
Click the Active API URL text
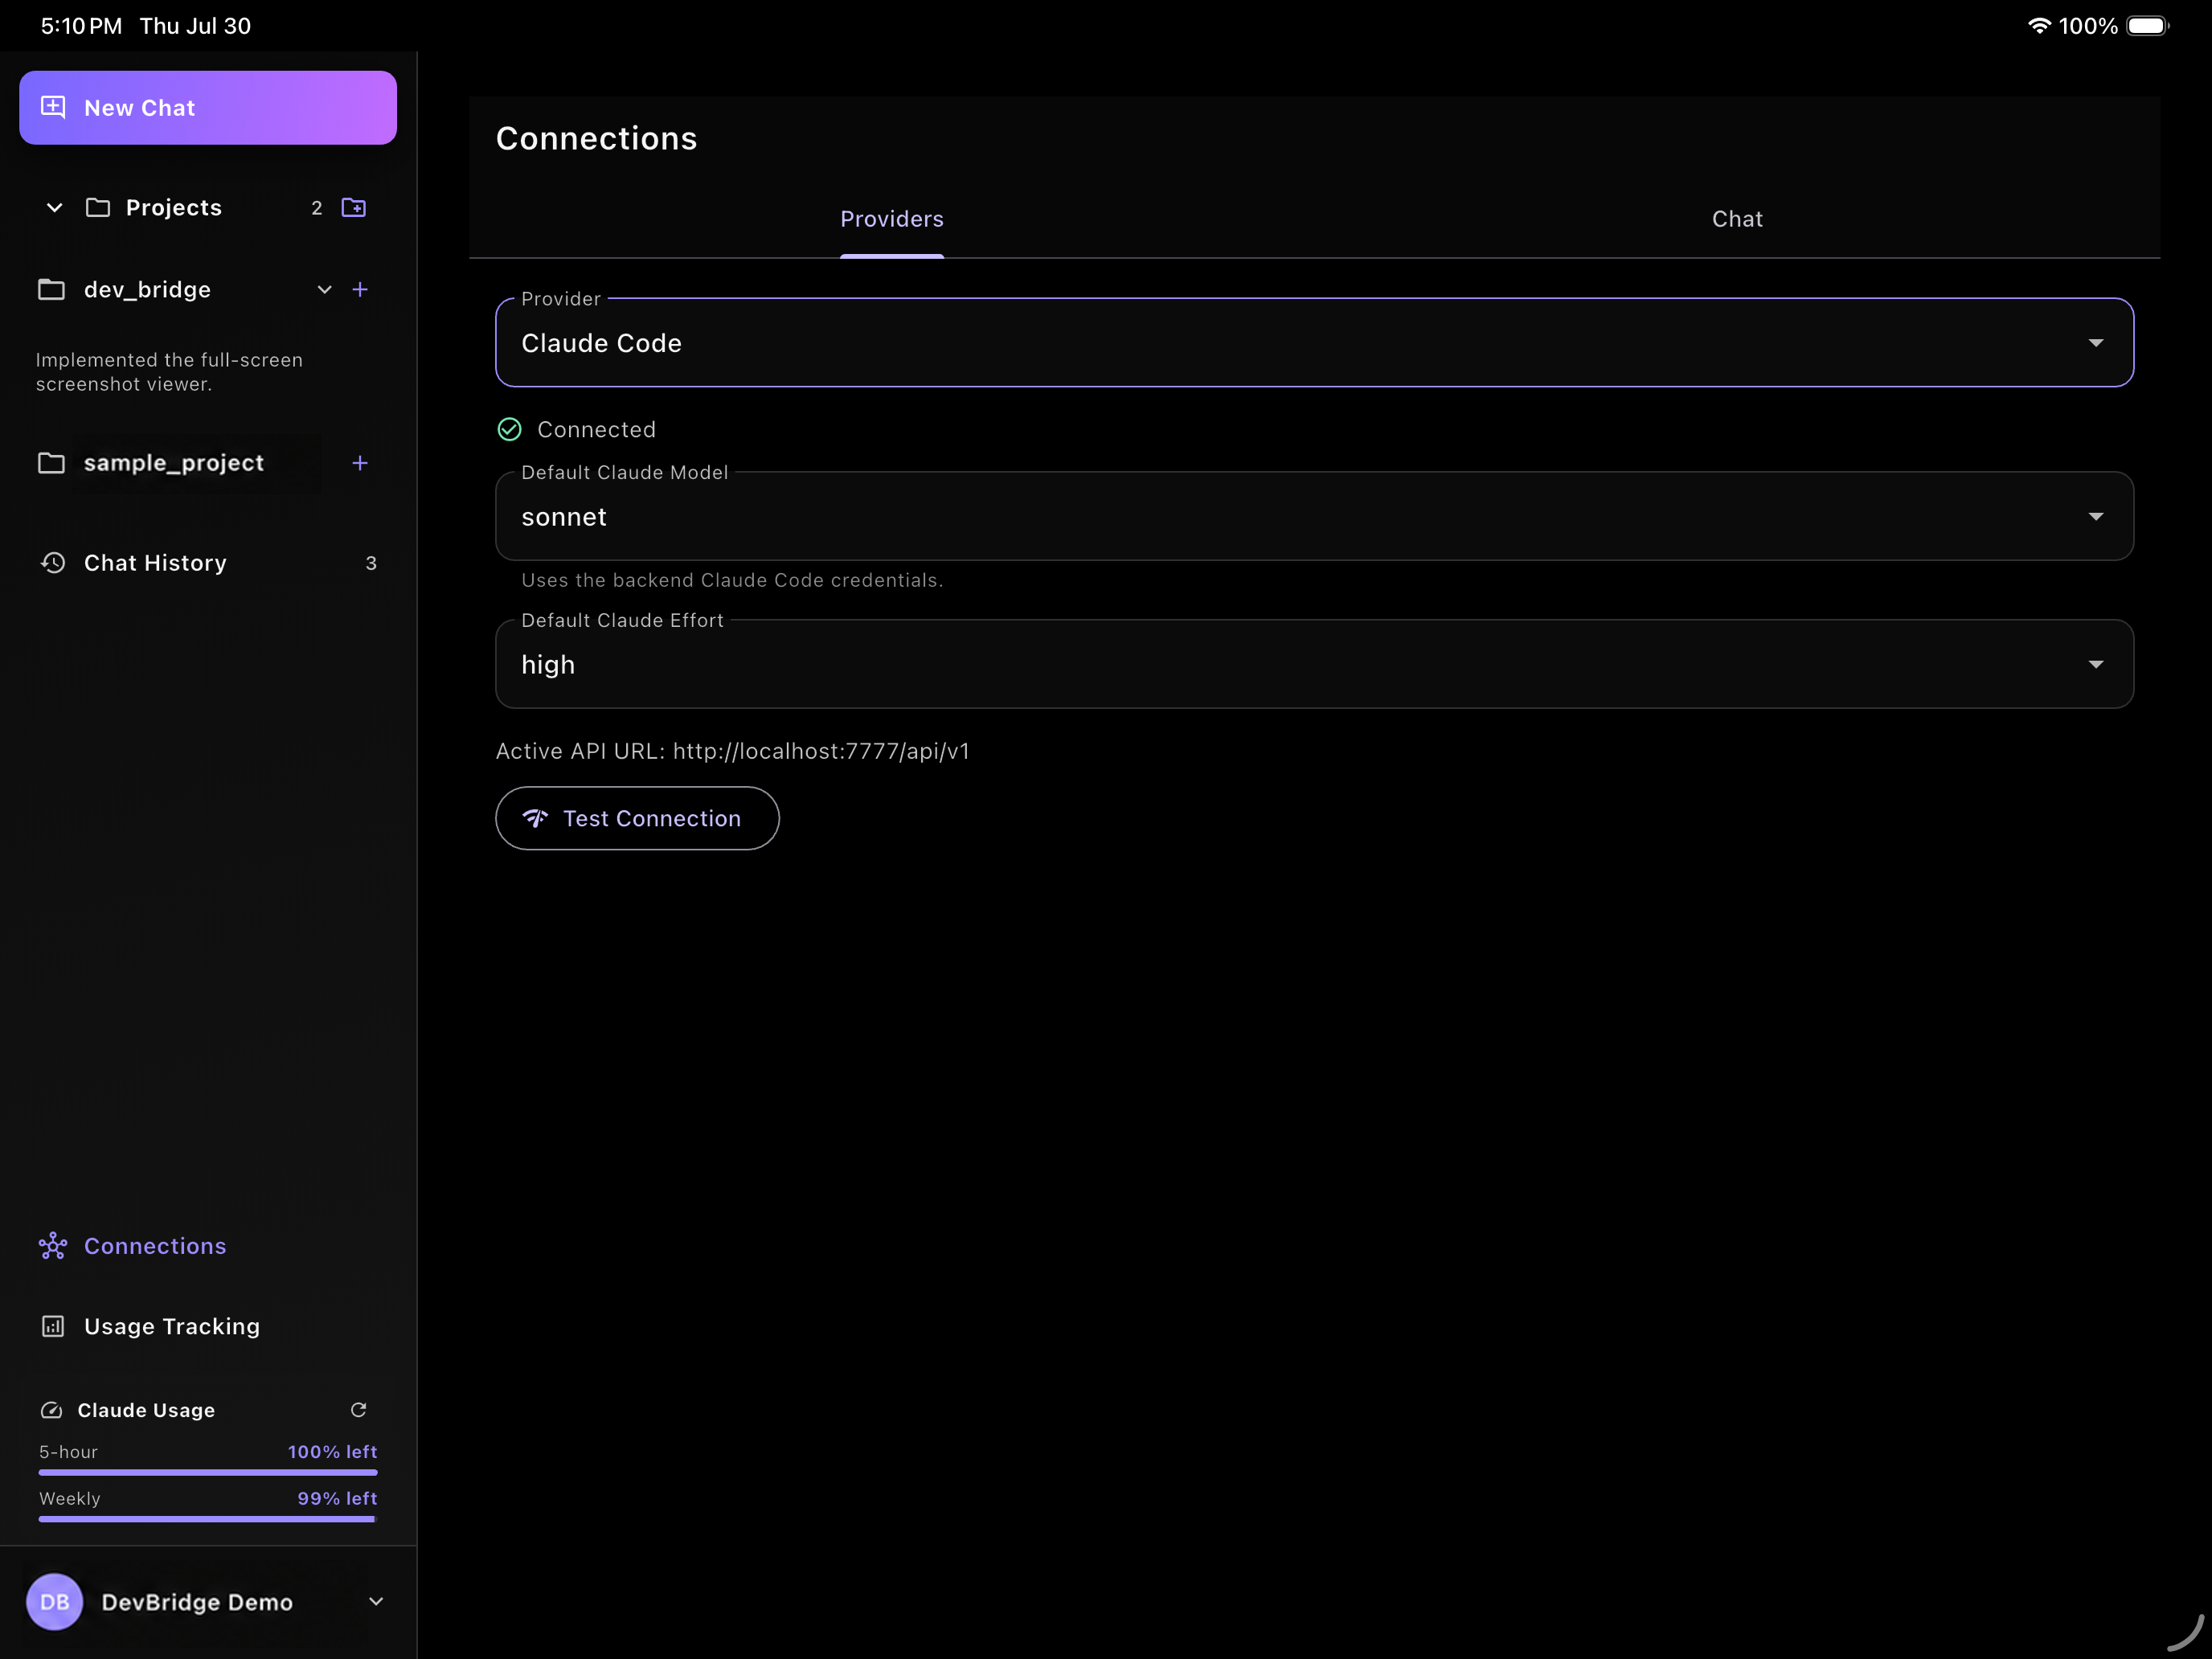coord(732,751)
